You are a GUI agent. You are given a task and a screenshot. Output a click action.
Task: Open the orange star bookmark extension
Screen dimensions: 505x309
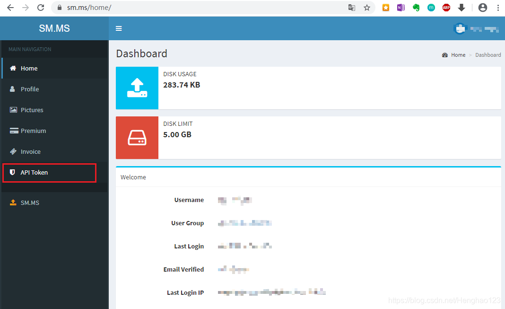click(x=386, y=8)
